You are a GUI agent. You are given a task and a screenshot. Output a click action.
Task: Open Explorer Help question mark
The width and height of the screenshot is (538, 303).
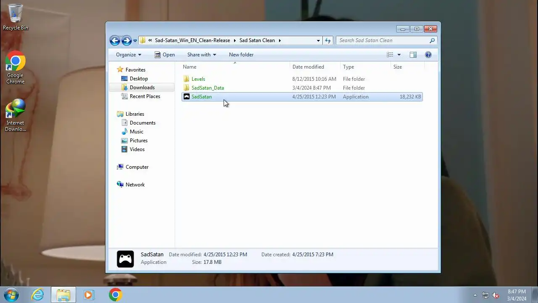tap(428, 55)
